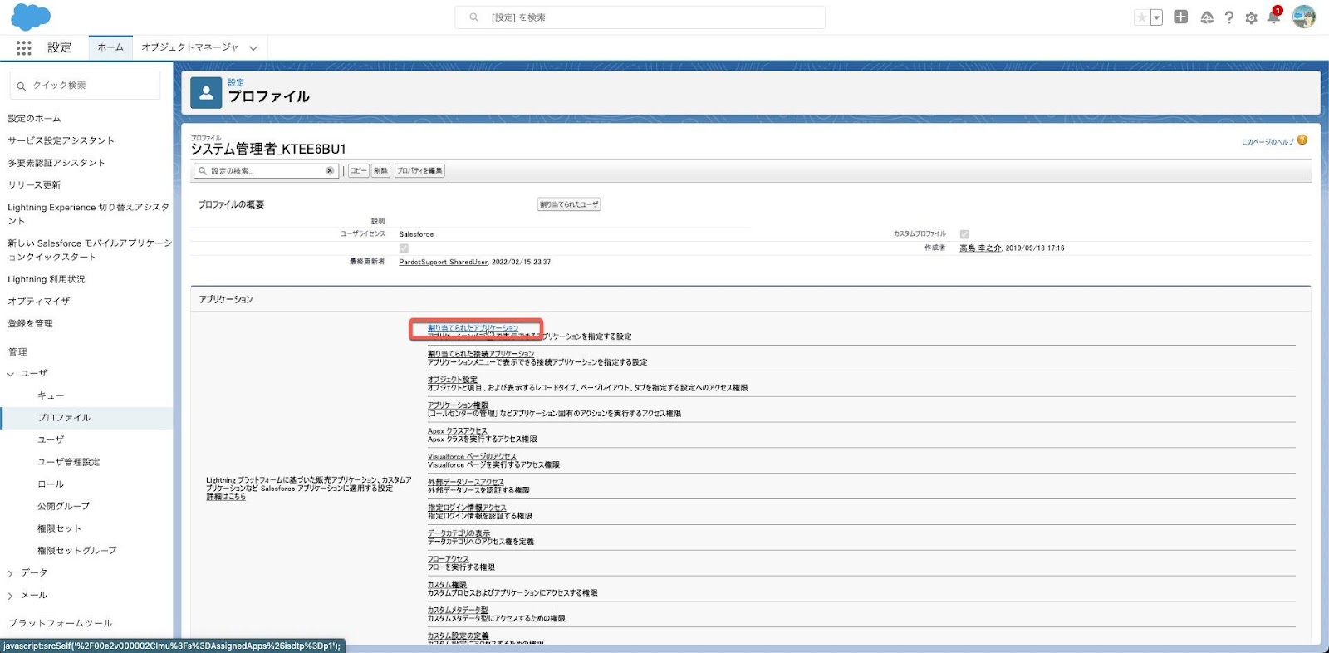Image resolution: width=1329 pixels, height=653 pixels.
Task: Open the 高島 幸之介 creator link
Action: 980,248
